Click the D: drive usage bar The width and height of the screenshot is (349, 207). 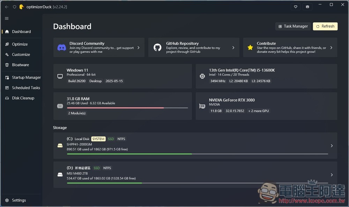[x=198, y=183]
